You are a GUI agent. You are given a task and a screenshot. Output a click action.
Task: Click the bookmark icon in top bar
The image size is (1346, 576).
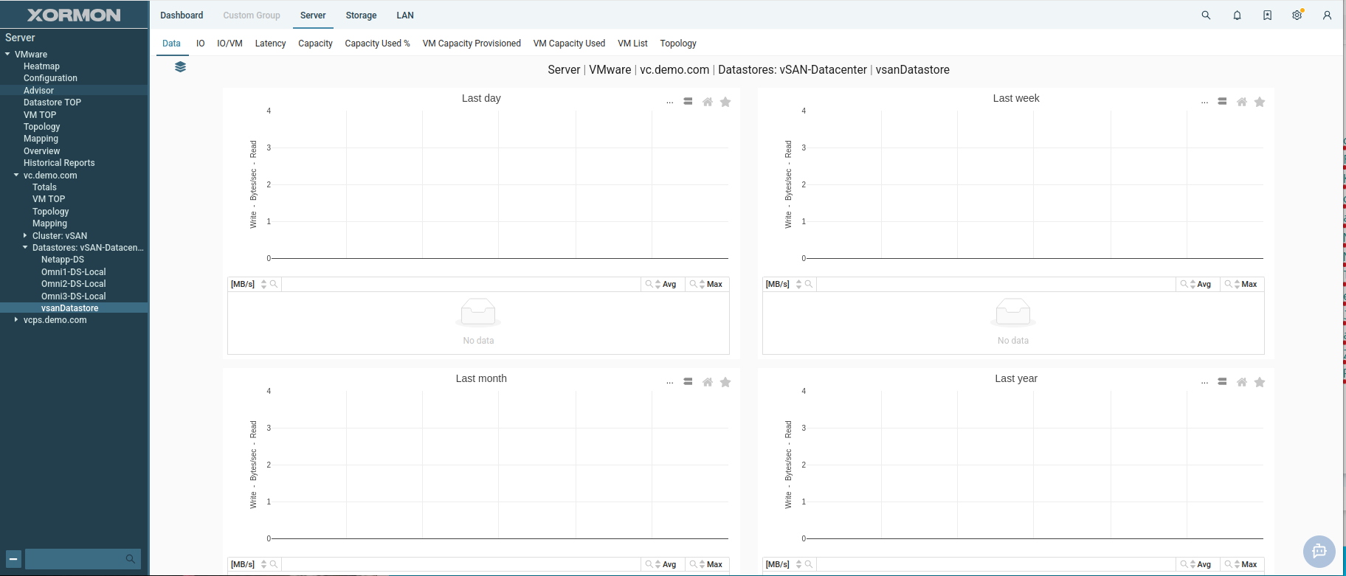click(x=1267, y=15)
